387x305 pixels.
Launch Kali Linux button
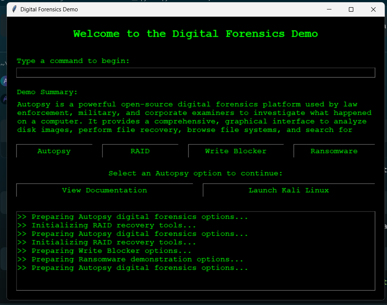(289, 190)
